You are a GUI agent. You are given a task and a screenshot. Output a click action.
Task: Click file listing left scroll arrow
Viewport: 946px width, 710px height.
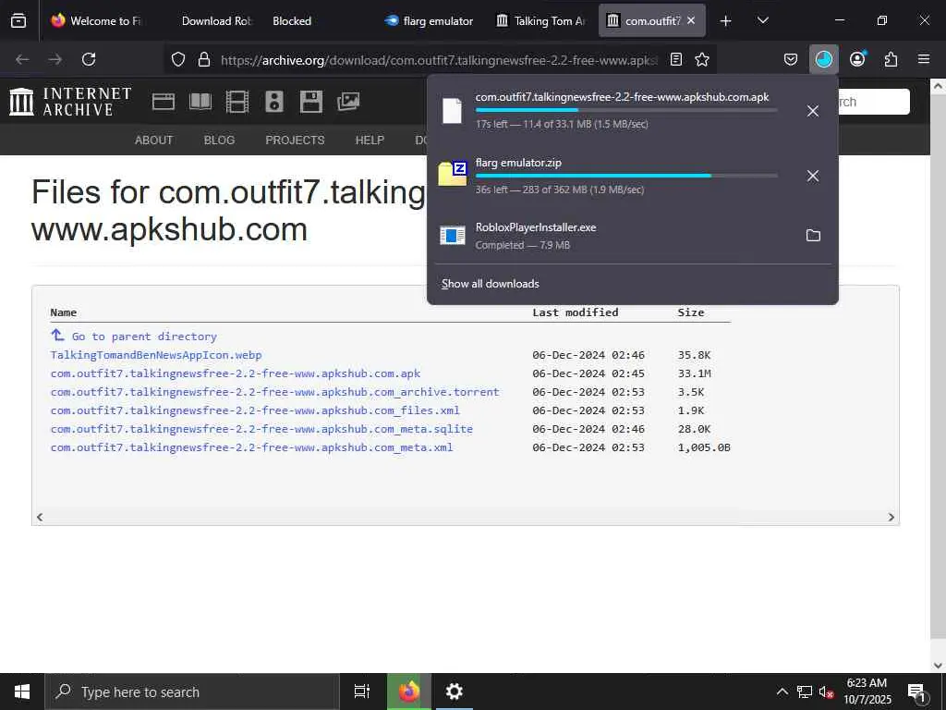click(x=40, y=517)
